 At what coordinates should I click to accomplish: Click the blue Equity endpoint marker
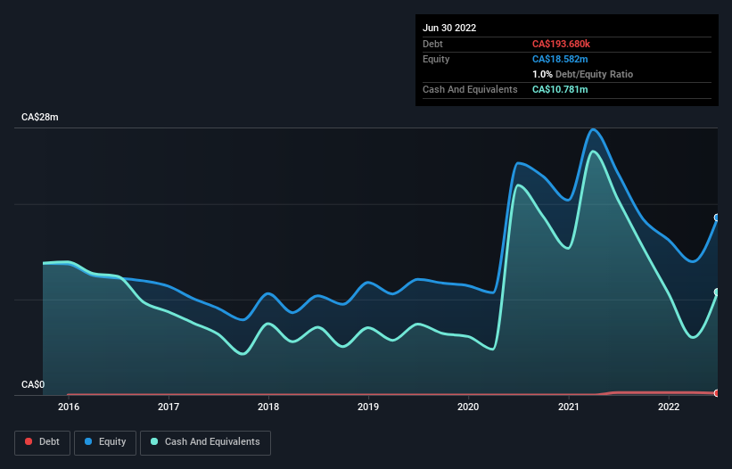tap(717, 218)
